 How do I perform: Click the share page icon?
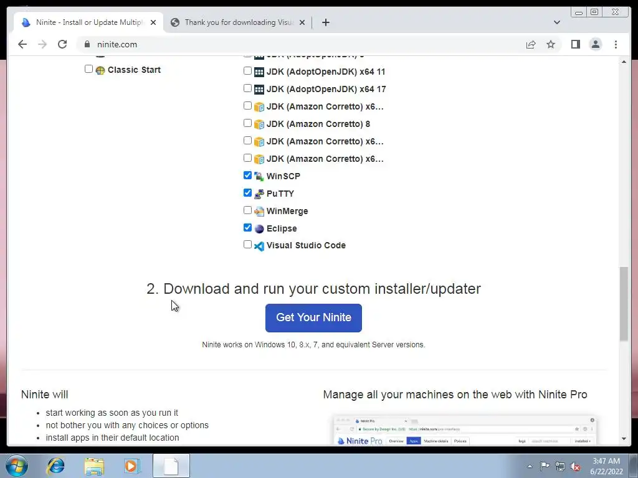click(x=531, y=44)
